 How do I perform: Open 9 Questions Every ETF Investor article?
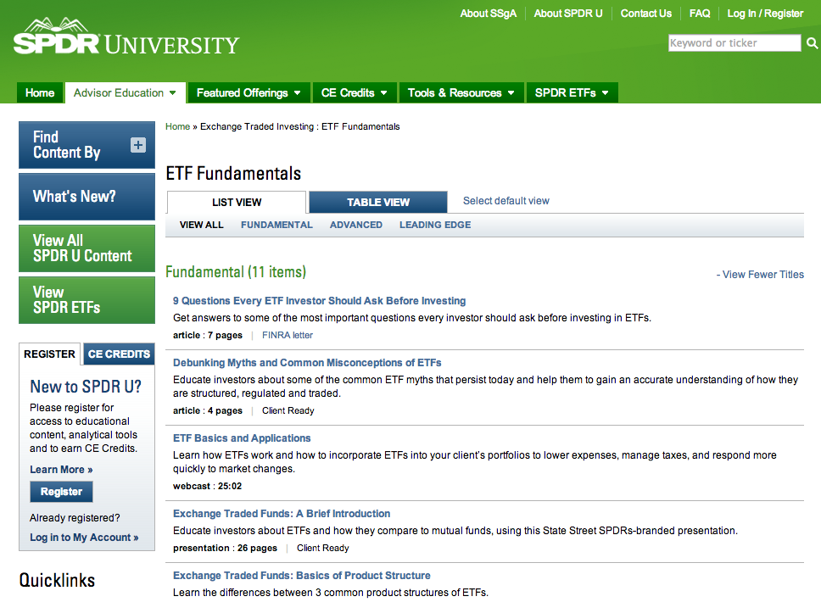tap(320, 301)
